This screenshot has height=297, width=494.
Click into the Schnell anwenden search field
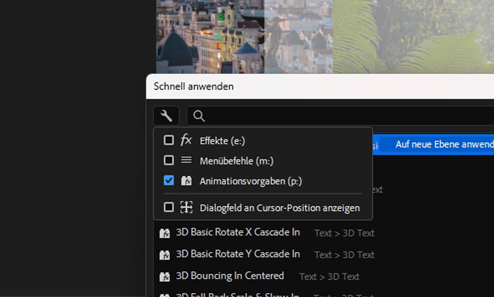point(342,116)
